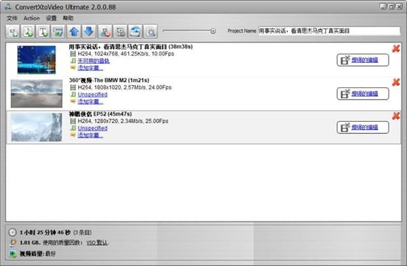
Task: Click add subtitle link under BMW M2 video
Action: [90, 102]
